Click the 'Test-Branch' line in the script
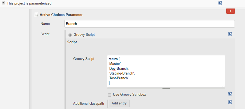The width and height of the screenshot is (245, 109). [119, 78]
